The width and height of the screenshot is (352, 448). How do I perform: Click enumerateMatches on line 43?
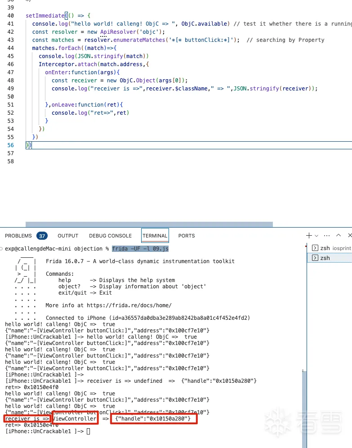pyautogui.click(x=139, y=40)
